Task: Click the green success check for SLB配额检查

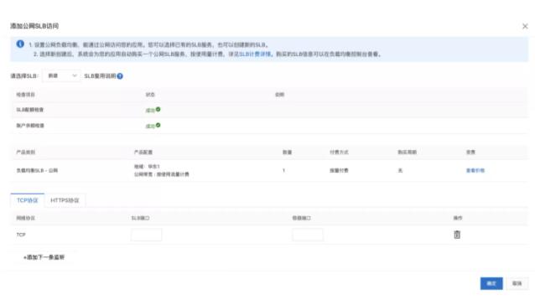Action: [x=158, y=110]
